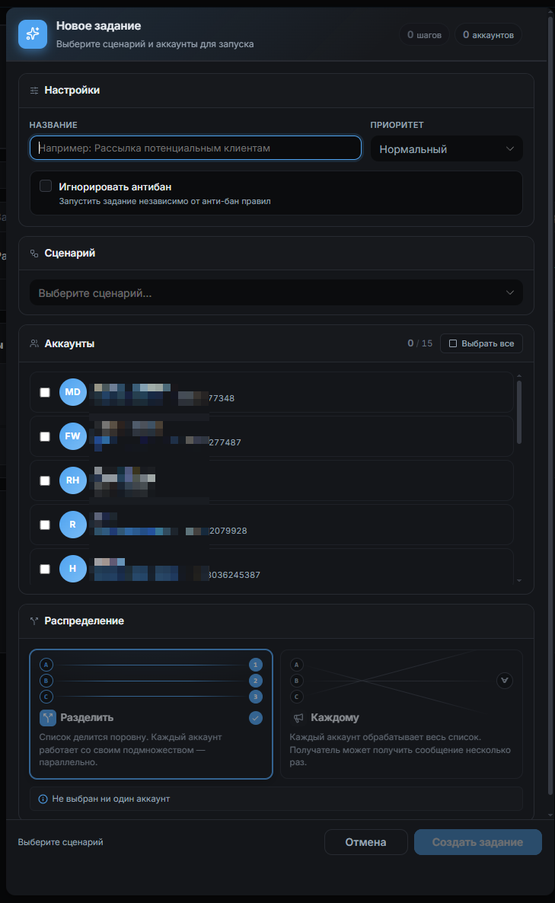Check the Выбрать все checkbox
This screenshot has height=903, width=555.
(x=453, y=343)
